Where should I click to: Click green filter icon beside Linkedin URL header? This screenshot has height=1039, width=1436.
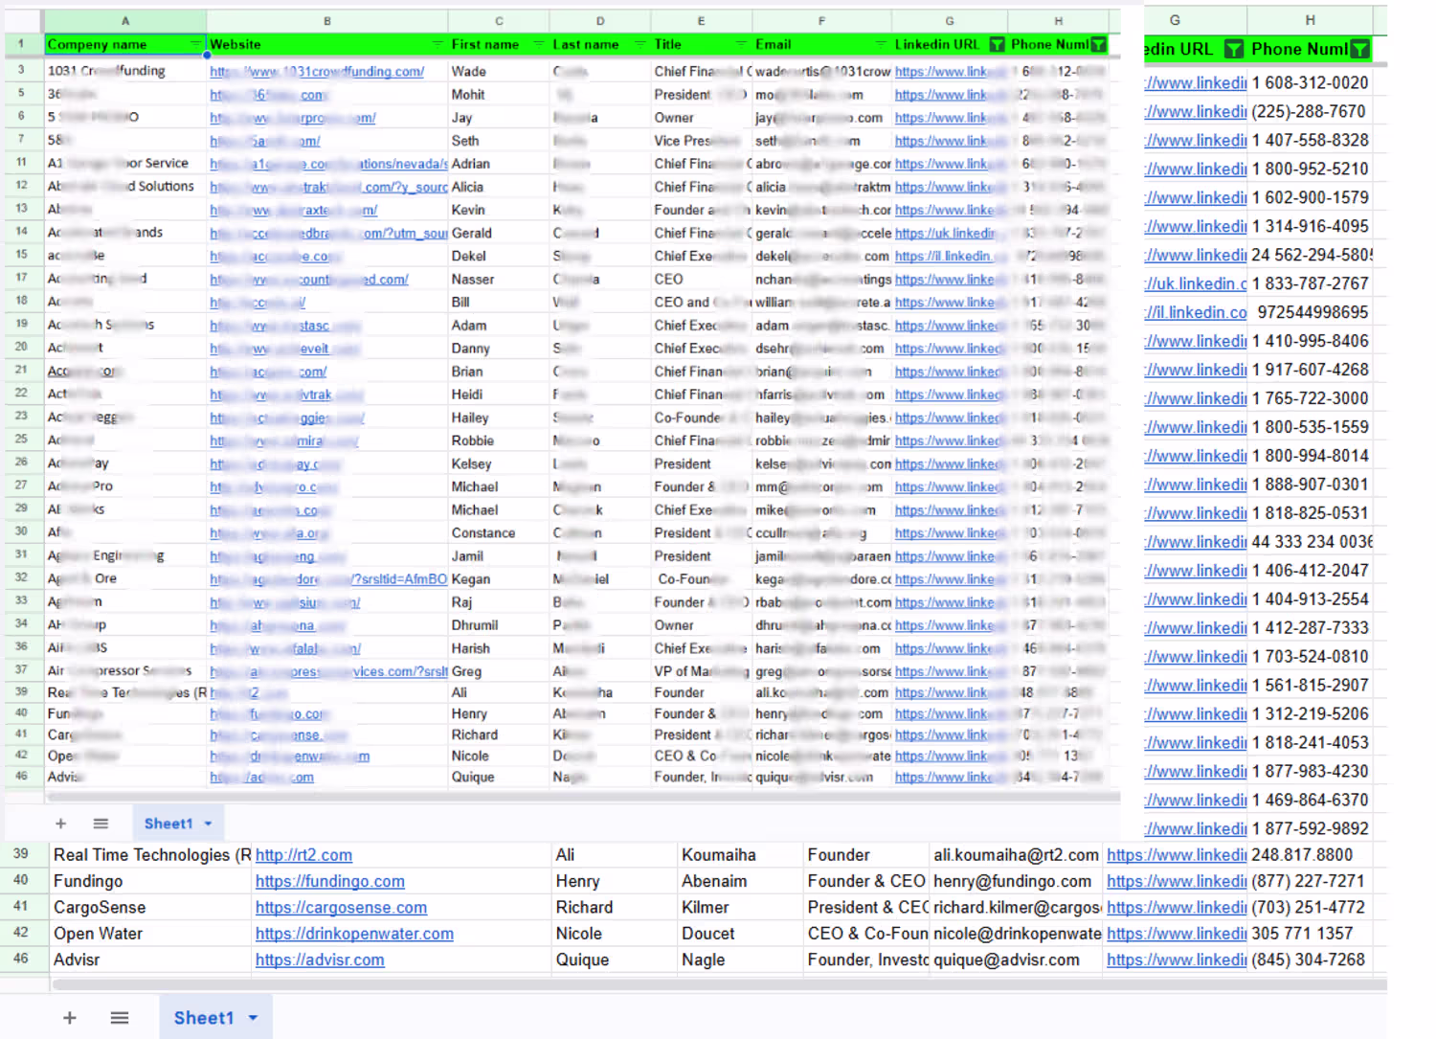pyautogui.click(x=997, y=44)
